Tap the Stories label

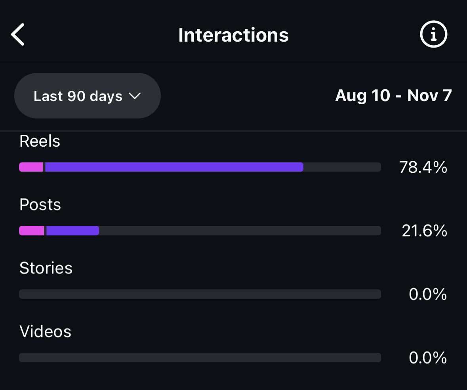click(x=46, y=268)
